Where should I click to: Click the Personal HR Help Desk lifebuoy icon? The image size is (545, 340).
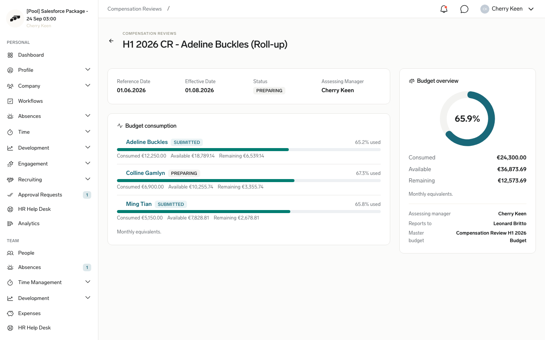[x=10, y=209]
